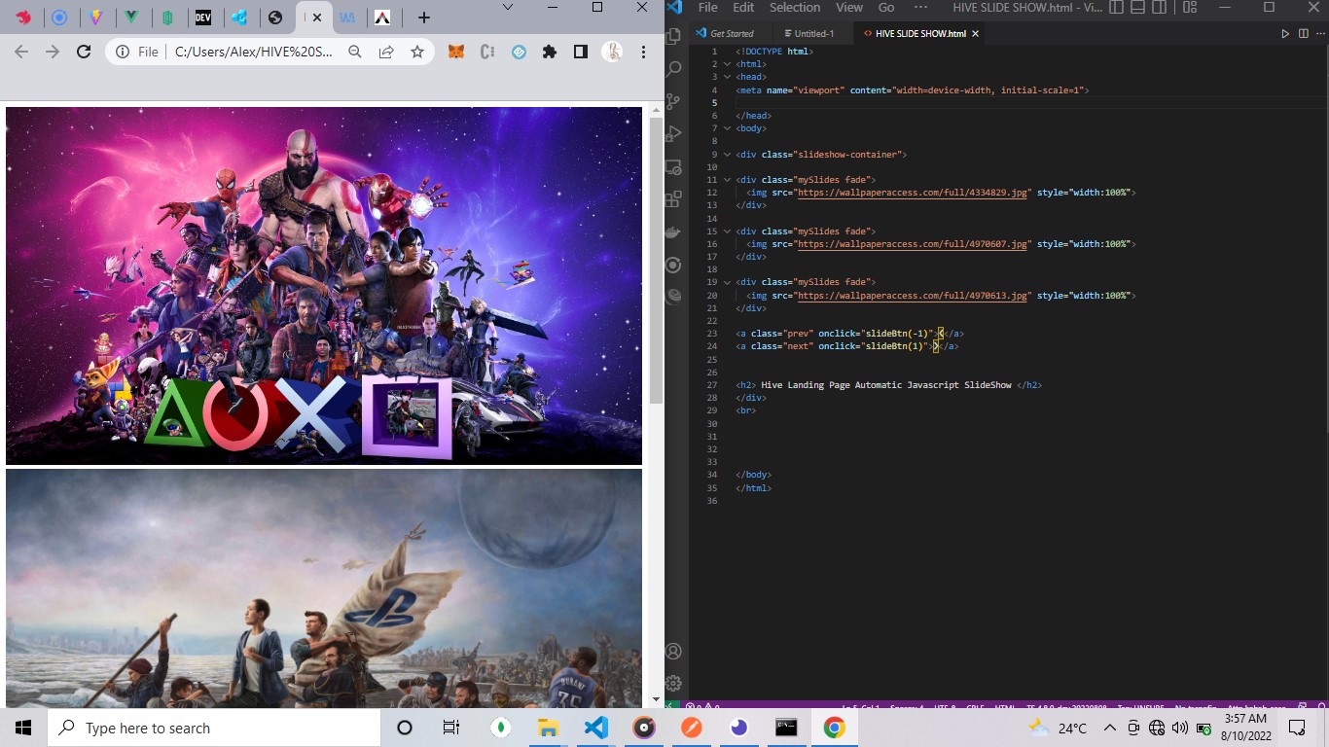
Task: Open the editor More Actions menu
Action: [x=1319, y=33]
